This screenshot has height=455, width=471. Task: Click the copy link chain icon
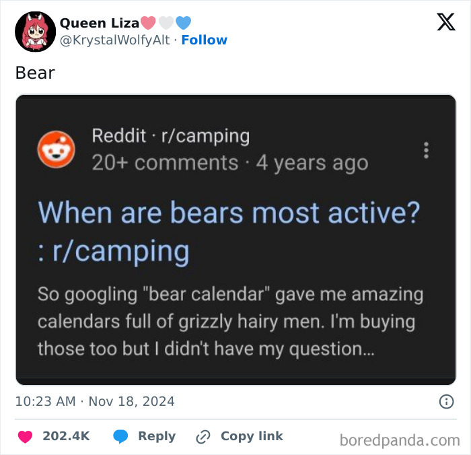(203, 436)
